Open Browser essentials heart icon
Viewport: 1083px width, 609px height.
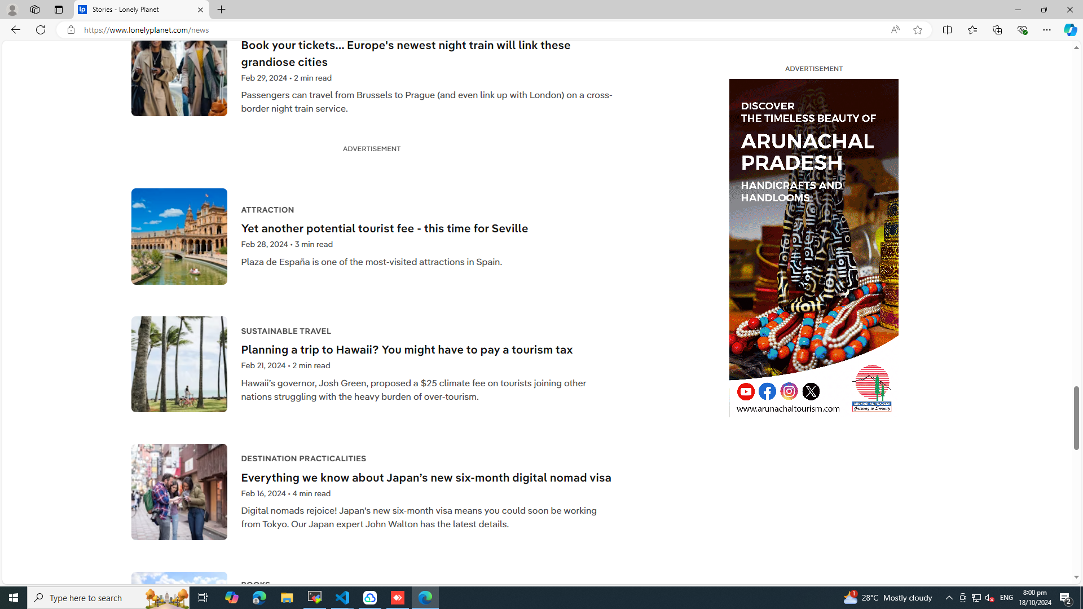[1022, 30]
